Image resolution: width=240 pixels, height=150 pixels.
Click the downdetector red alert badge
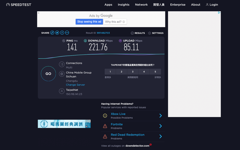click(151, 144)
